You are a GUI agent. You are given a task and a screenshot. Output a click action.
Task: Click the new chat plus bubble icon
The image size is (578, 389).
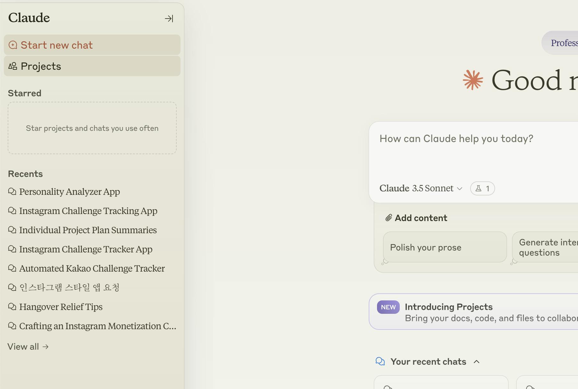click(x=13, y=45)
